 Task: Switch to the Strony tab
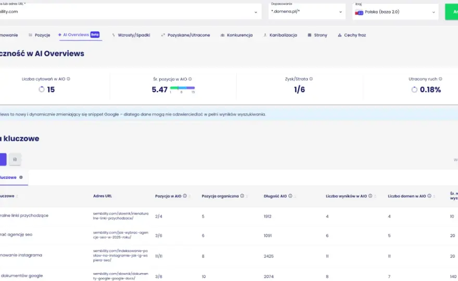[317, 35]
